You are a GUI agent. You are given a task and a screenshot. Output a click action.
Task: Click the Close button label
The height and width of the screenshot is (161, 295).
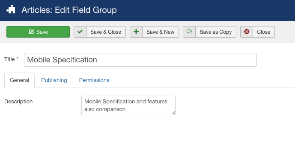(x=264, y=32)
